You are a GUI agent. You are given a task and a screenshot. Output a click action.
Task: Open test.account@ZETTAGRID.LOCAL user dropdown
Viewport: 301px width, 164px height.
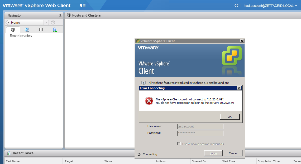(x=270, y=6)
